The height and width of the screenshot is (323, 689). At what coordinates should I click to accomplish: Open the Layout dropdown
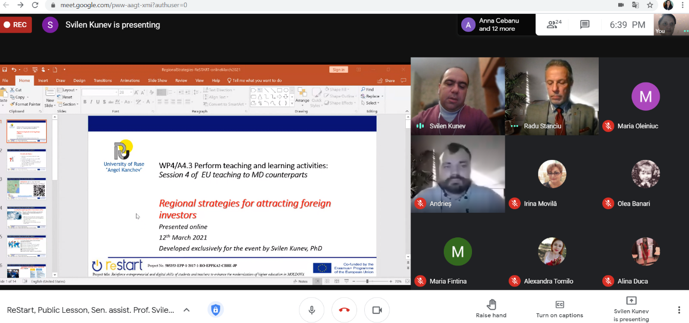click(67, 90)
